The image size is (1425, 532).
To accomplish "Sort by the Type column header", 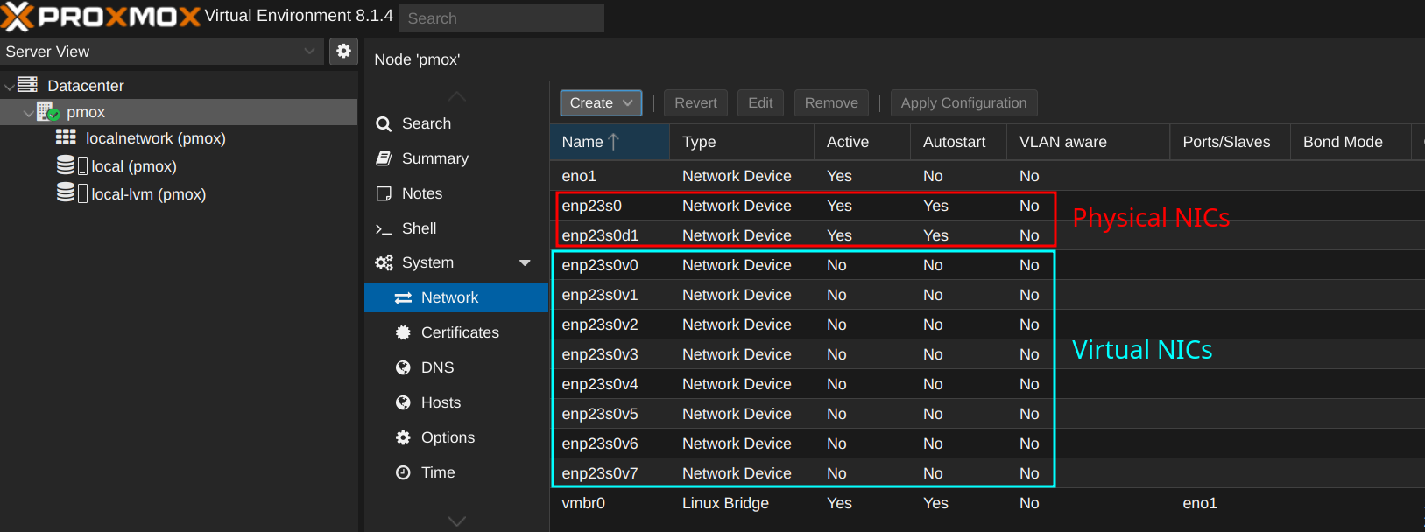I will point(742,142).
